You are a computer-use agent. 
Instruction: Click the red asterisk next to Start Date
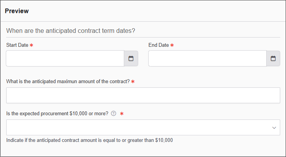click(x=31, y=45)
